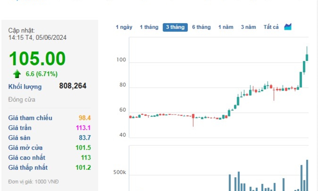Screen dimensions: 318x191
Task: Click the Giá sàn value 83.7
Action: pyautogui.click(x=85, y=138)
